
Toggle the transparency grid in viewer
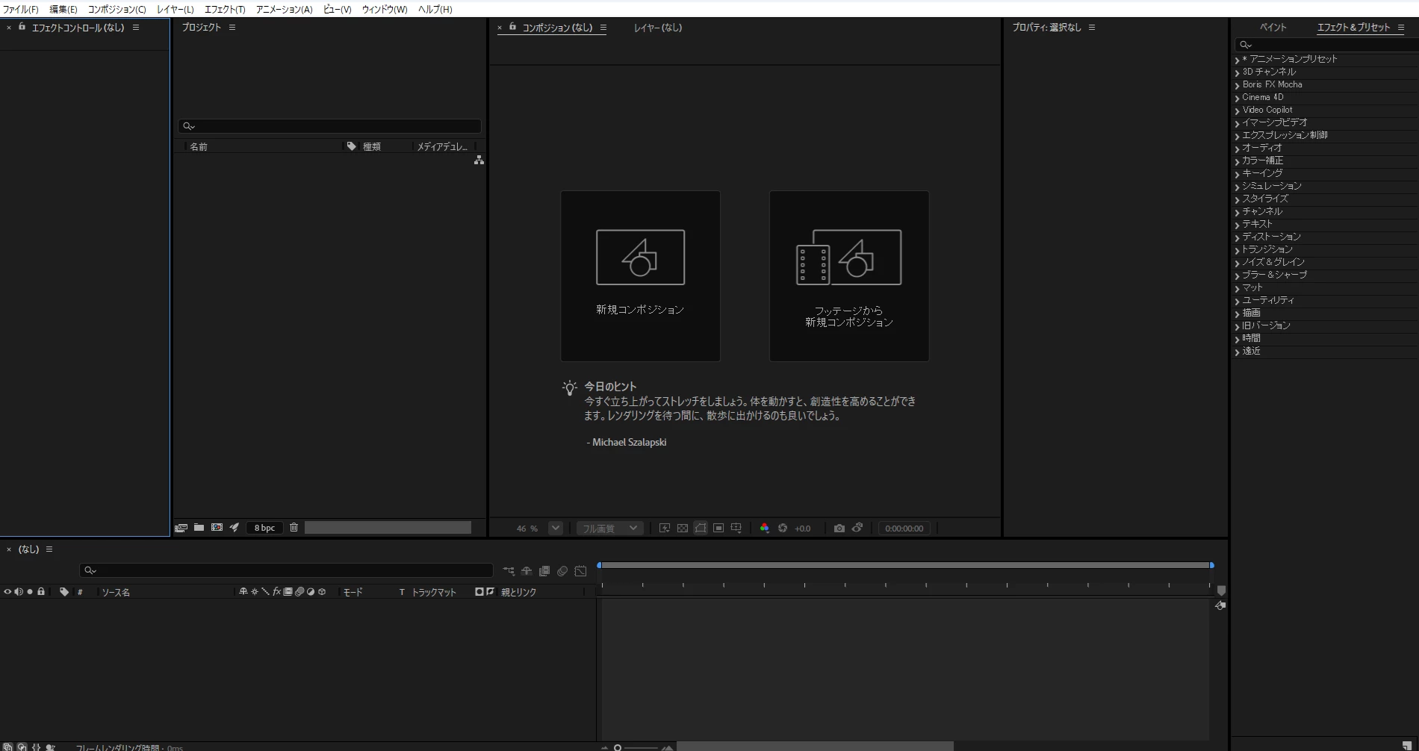(683, 528)
